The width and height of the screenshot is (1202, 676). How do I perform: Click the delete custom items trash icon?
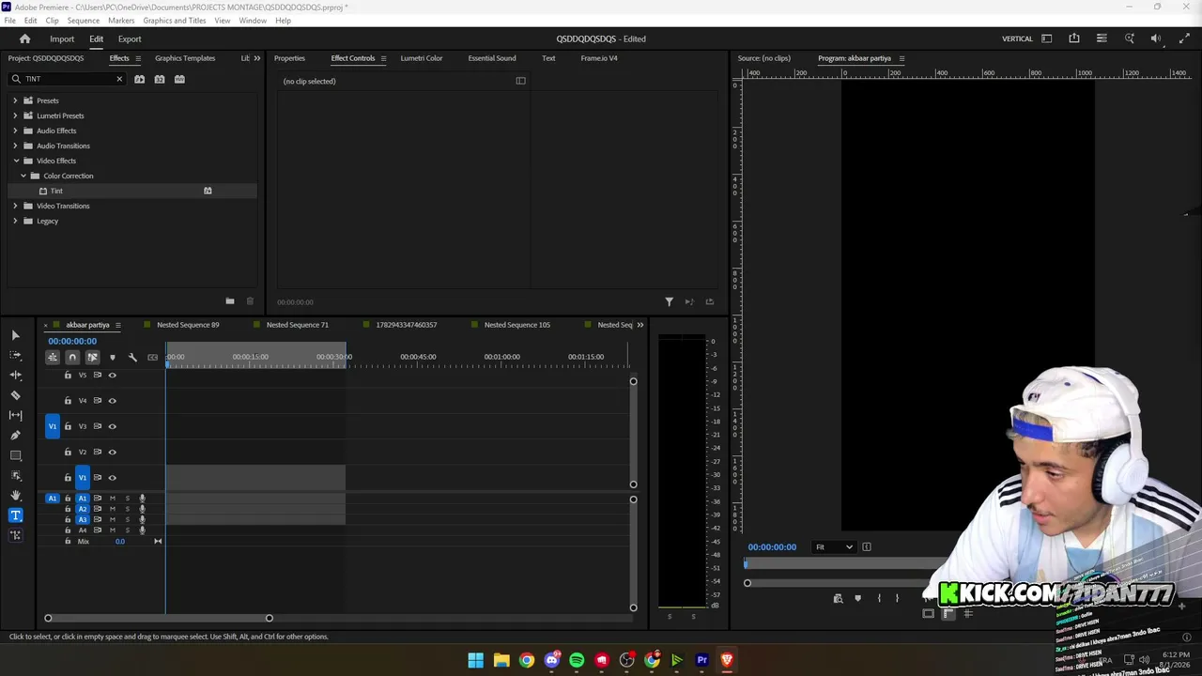coord(250,301)
